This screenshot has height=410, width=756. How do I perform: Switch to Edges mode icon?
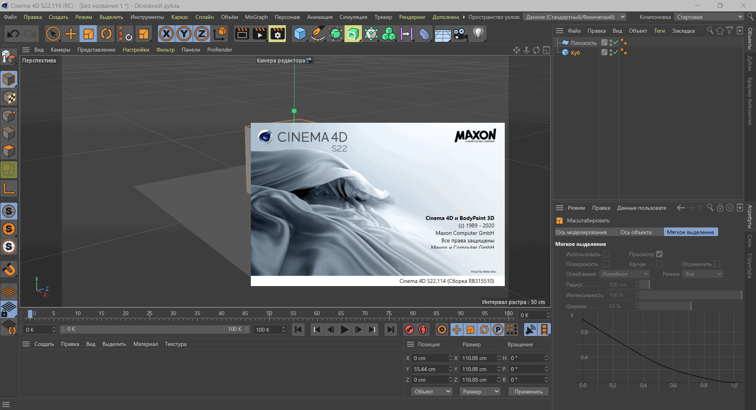click(9, 133)
